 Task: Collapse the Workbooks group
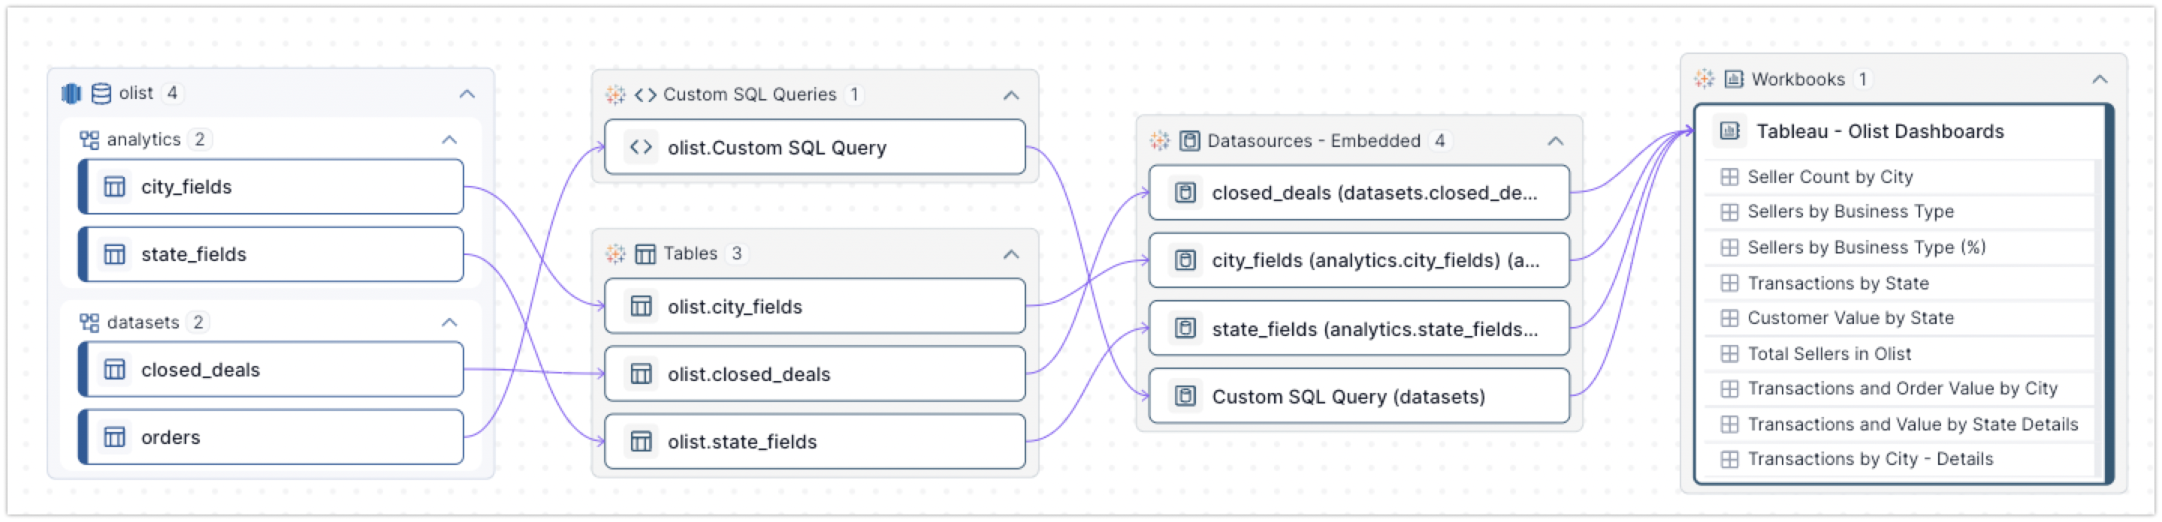tap(2099, 79)
